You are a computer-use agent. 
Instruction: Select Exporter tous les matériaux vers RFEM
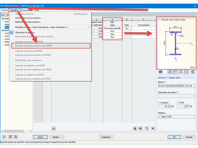click(33, 70)
